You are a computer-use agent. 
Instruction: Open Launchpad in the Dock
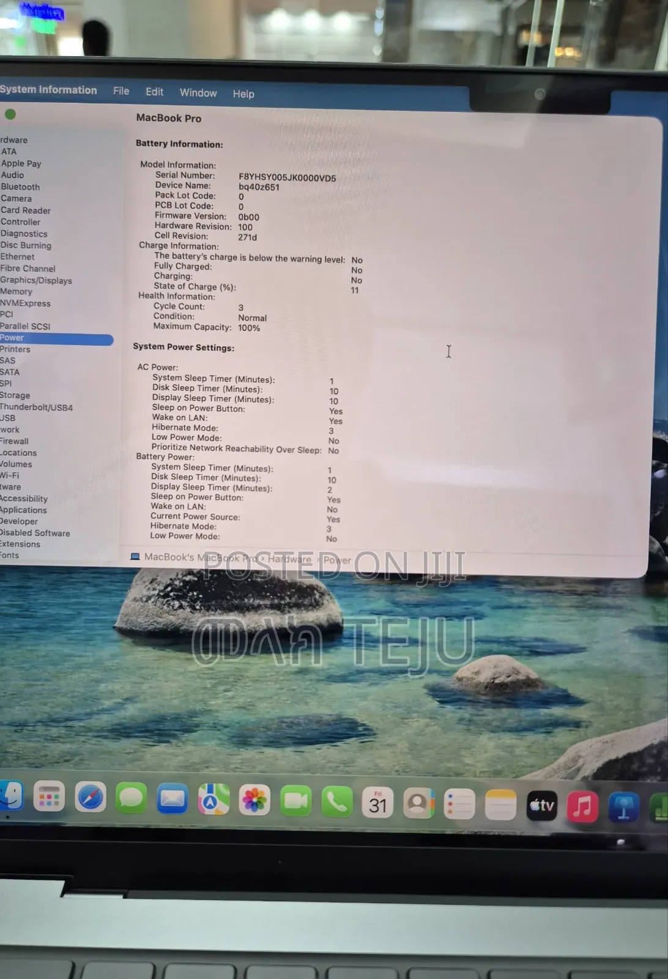pyautogui.click(x=49, y=797)
